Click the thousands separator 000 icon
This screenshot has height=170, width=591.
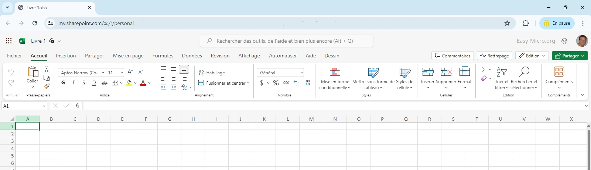(x=286, y=83)
